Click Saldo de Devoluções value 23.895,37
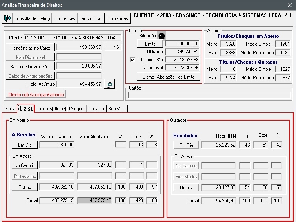The width and height of the screenshot is (296, 222). pyautogui.click(x=79, y=66)
